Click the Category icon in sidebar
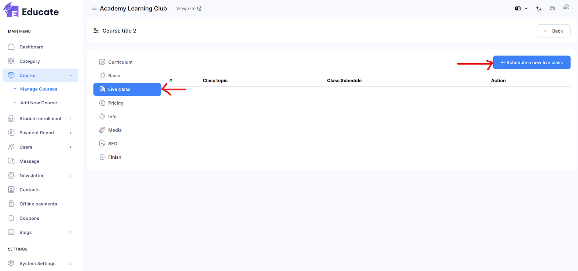Image resolution: width=578 pixels, height=271 pixels. click(11, 61)
